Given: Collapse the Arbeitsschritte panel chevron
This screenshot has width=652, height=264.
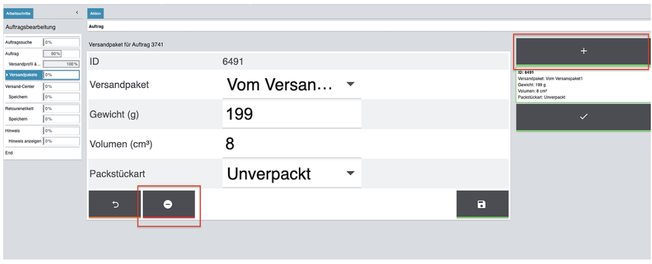Looking at the screenshot, I should click(x=77, y=12).
